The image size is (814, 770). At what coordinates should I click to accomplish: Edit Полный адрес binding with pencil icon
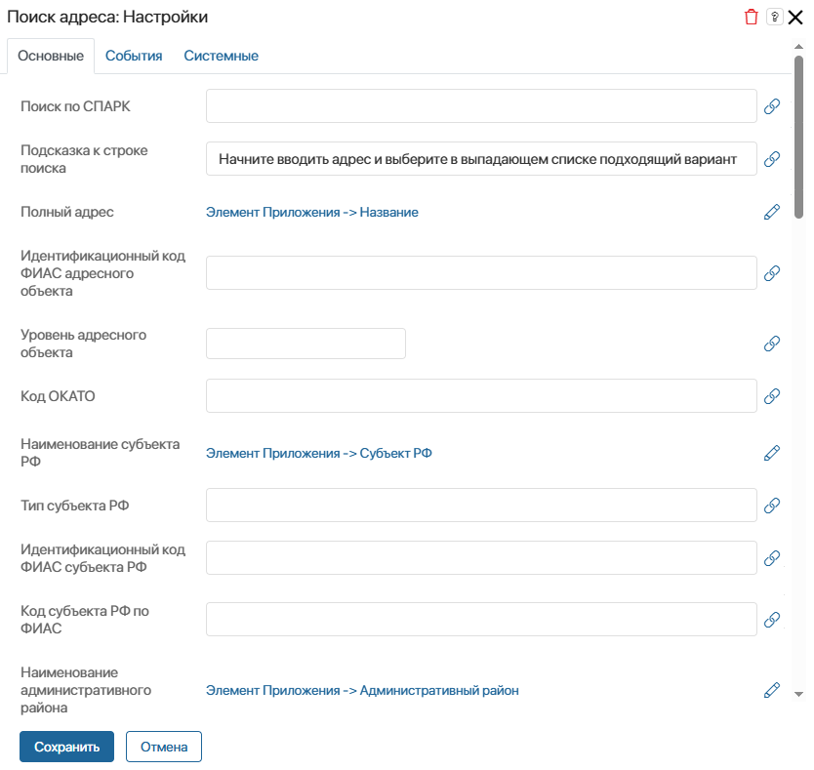click(x=771, y=212)
